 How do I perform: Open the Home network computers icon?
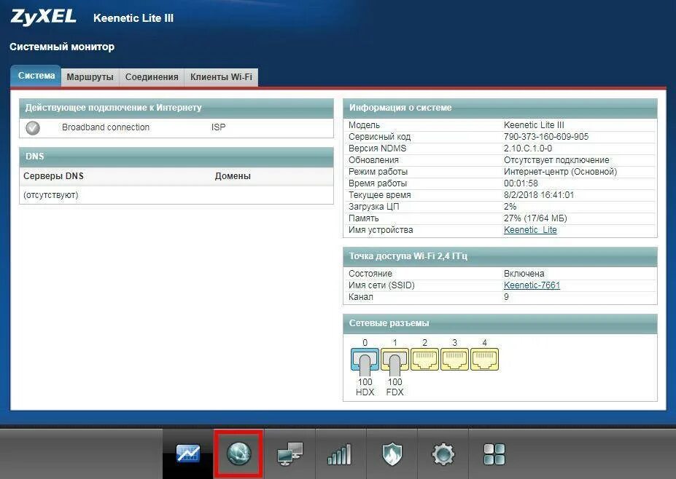point(290,454)
